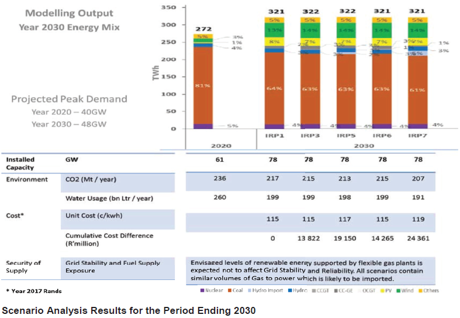Click the 'Envisaged levels of renewable energy' paragraph
Viewport: 460px width, 318px height.
307,271
